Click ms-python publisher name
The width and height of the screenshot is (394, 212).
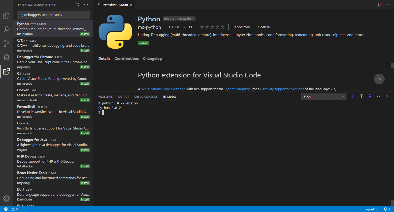pos(149,27)
